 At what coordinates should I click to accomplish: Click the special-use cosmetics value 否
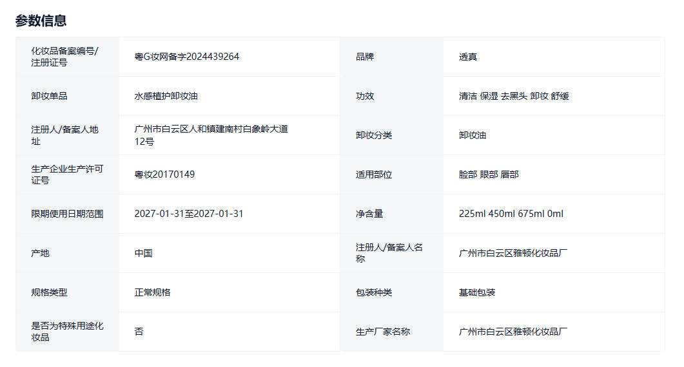pyautogui.click(x=139, y=332)
